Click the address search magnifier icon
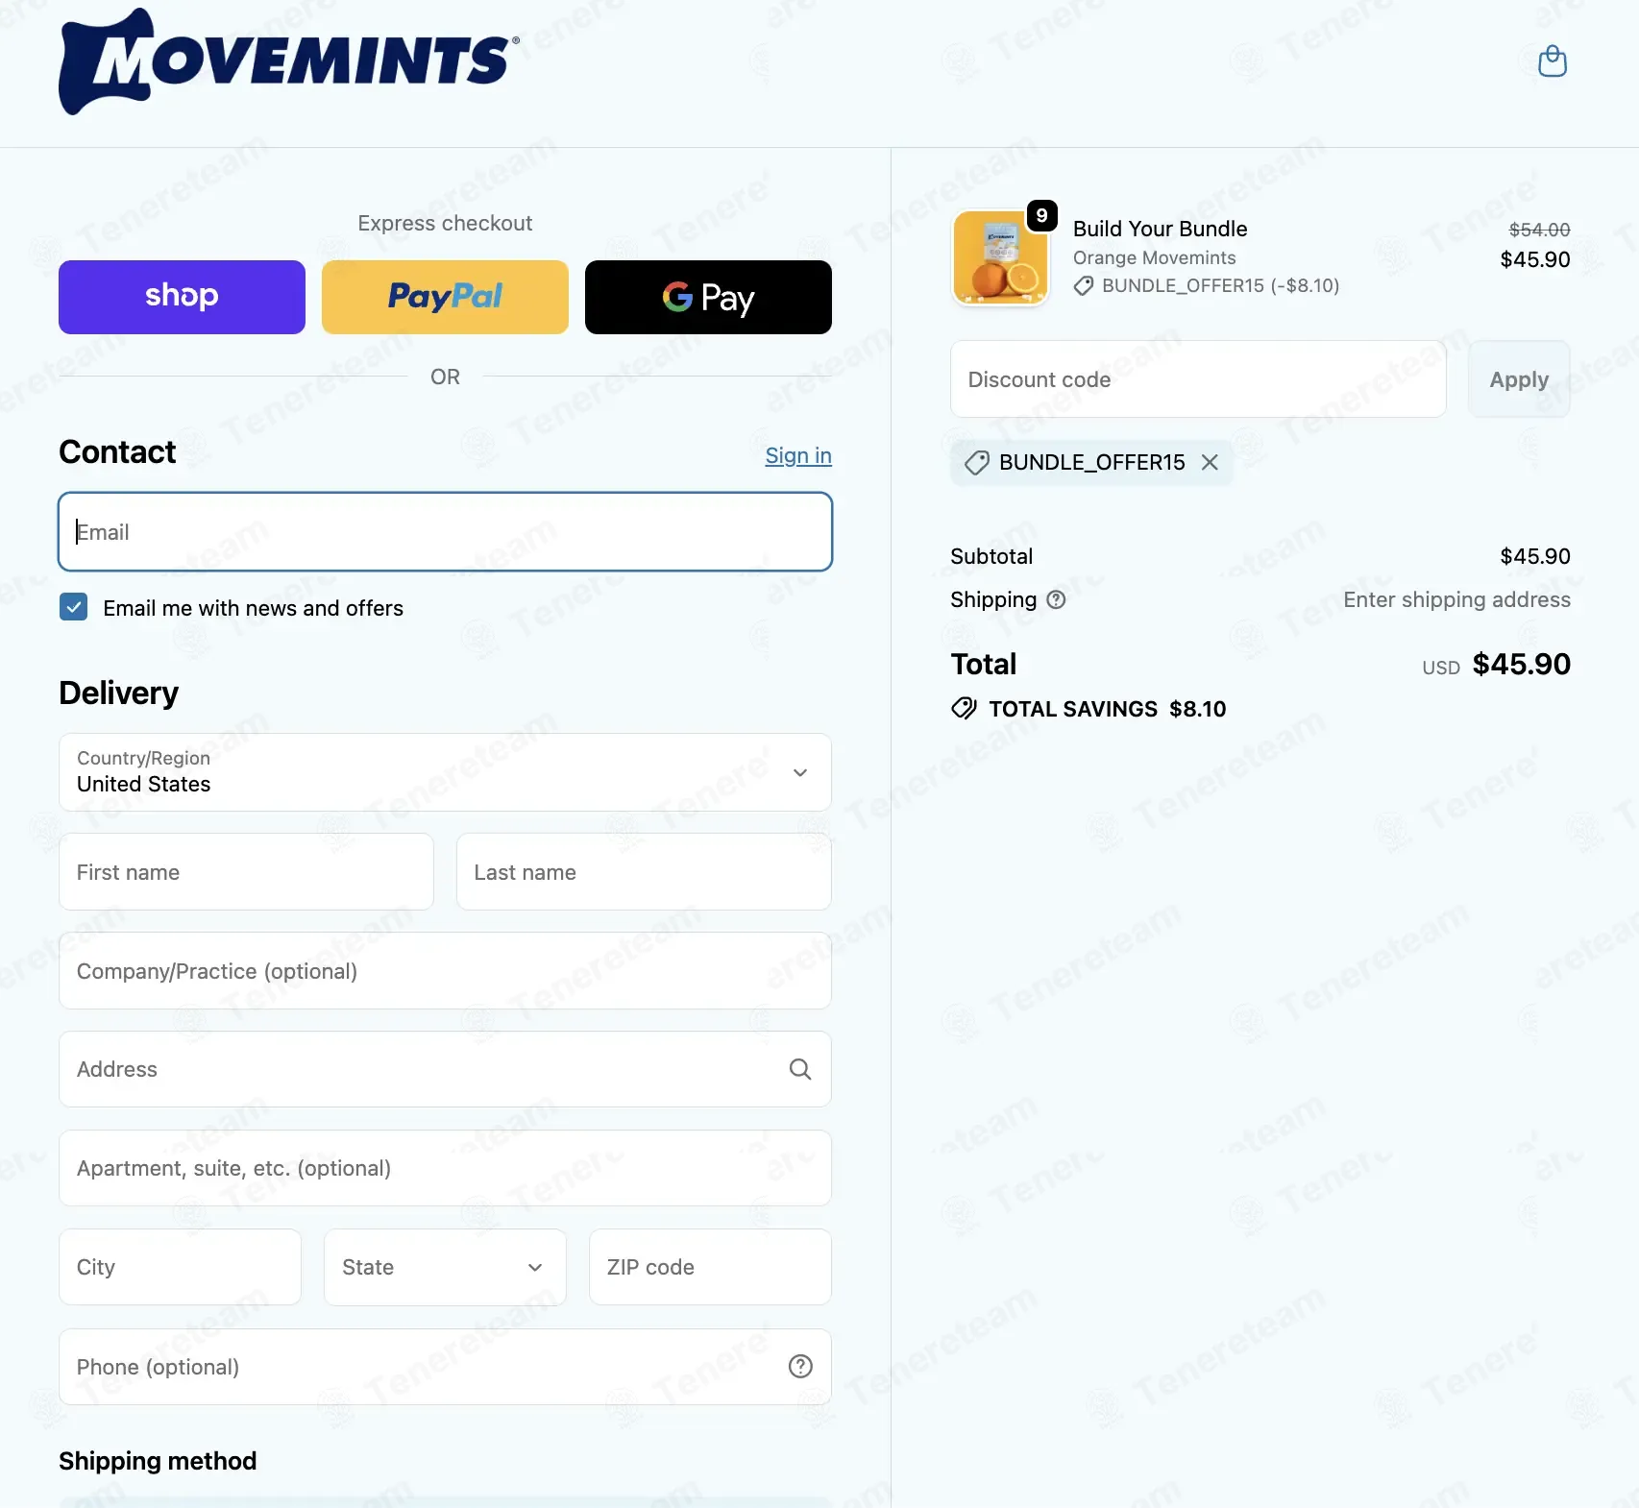Image resolution: width=1639 pixels, height=1508 pixels. point(799,1069)
